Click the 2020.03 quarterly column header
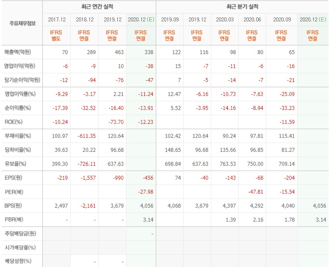The width and height of the screenshot is (329, 267). tap(225, 20)
